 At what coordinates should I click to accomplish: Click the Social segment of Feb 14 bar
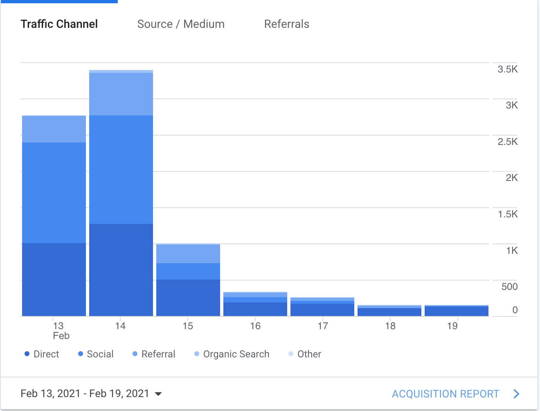(x=121, y=169)
